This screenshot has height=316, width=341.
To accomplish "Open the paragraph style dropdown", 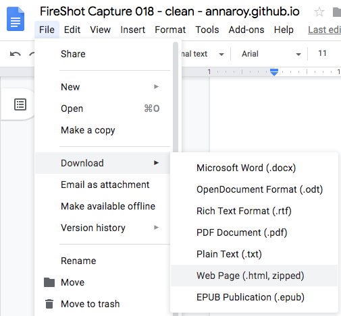I will pos(203,54).
